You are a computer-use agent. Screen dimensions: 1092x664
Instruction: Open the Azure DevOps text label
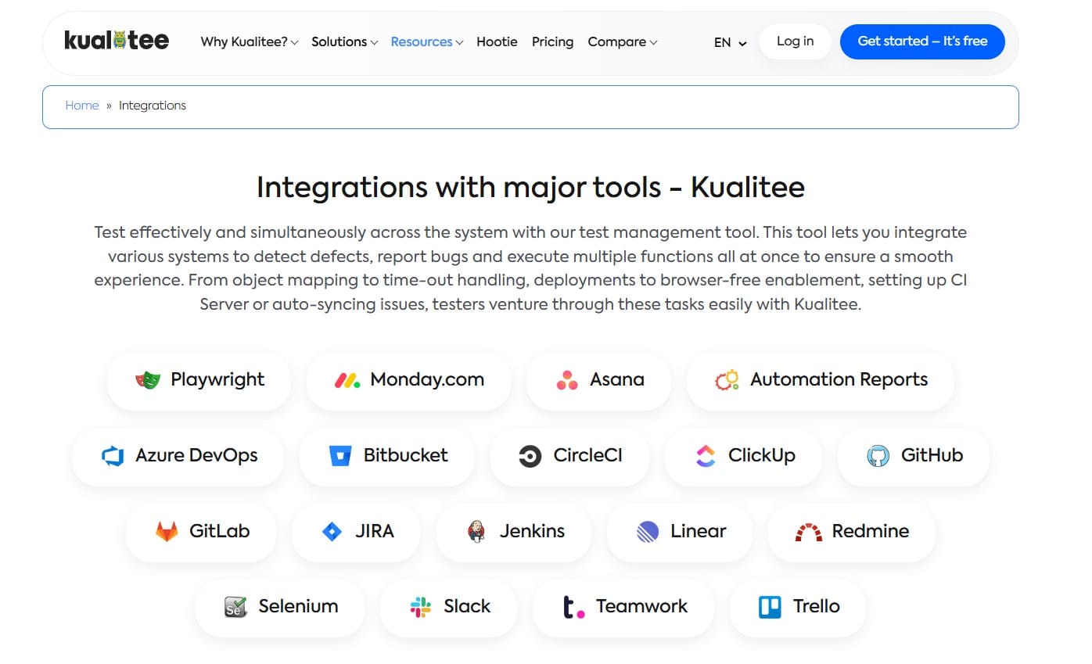pos(196,456)
